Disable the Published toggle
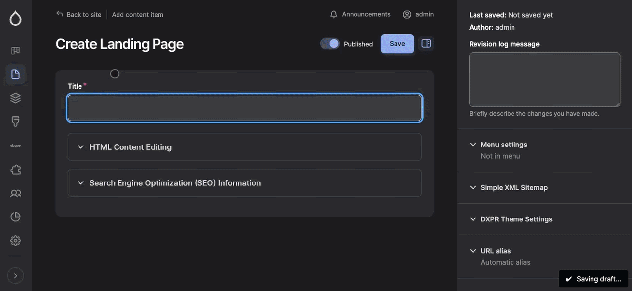Screen dimensions: 632x291 pyautogui.click(x=329, y=43)
